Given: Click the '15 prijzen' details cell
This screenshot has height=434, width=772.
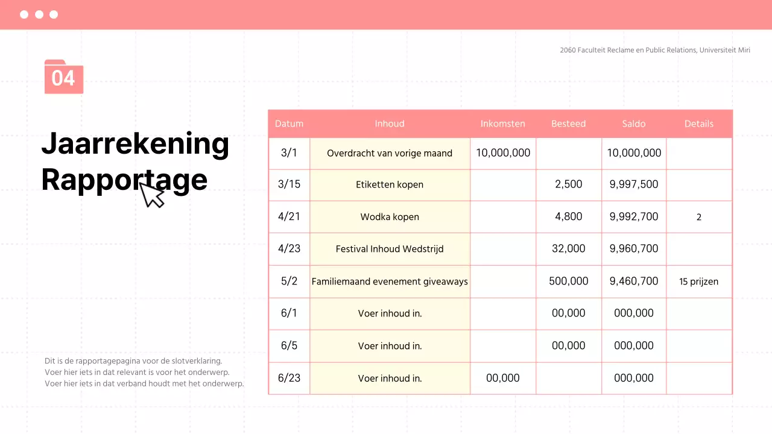Looking at the screenshot, I should [698, 281].
